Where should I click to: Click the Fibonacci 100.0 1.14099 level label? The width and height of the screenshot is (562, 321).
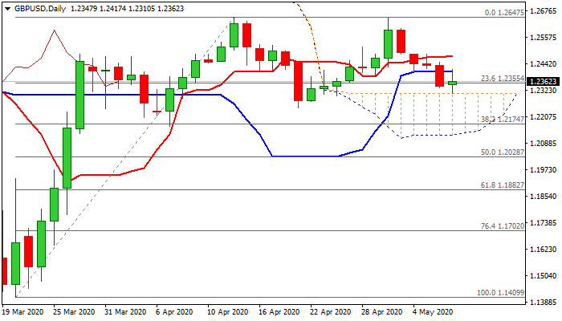(x=500, y=293)
